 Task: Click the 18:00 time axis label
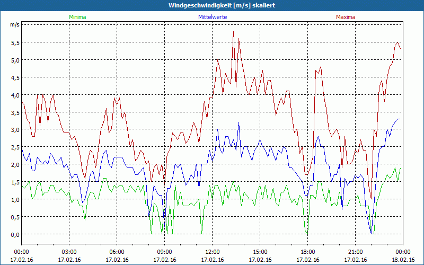(x=308, y=252)
